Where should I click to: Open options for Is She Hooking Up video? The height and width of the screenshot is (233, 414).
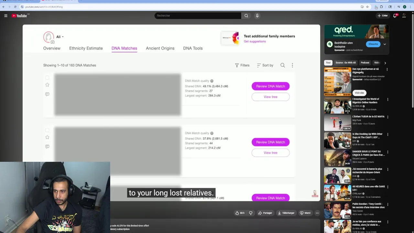(387, 135)
